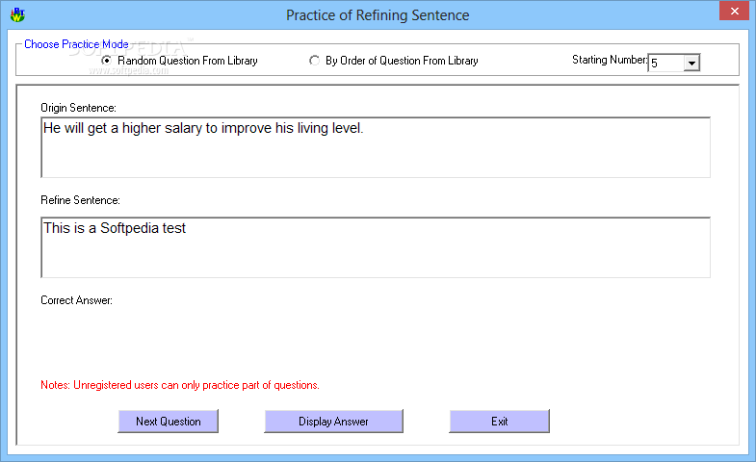Click the Starting Number combo box value
Screen dimensions: 756x462
click(x=665, y=63)
